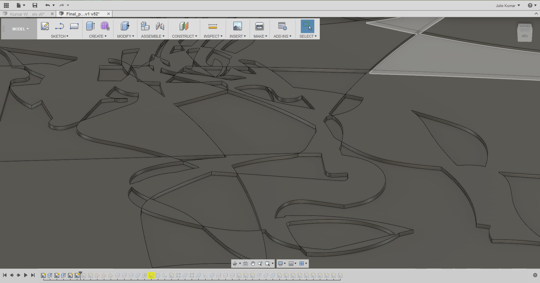Expand the SKETCH menu

pos(60,36)
